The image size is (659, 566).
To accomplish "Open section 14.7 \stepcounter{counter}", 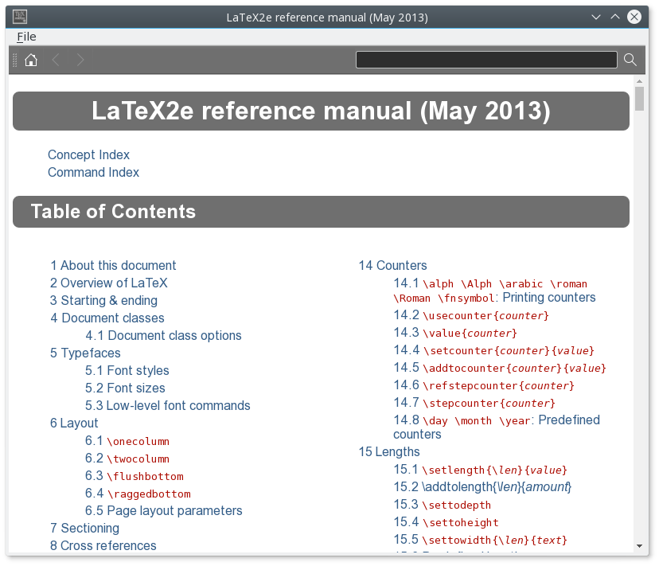I will point(474,403).
